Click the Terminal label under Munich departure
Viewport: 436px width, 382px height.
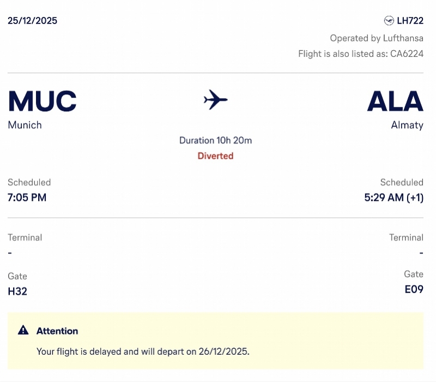tap(25, 237)
